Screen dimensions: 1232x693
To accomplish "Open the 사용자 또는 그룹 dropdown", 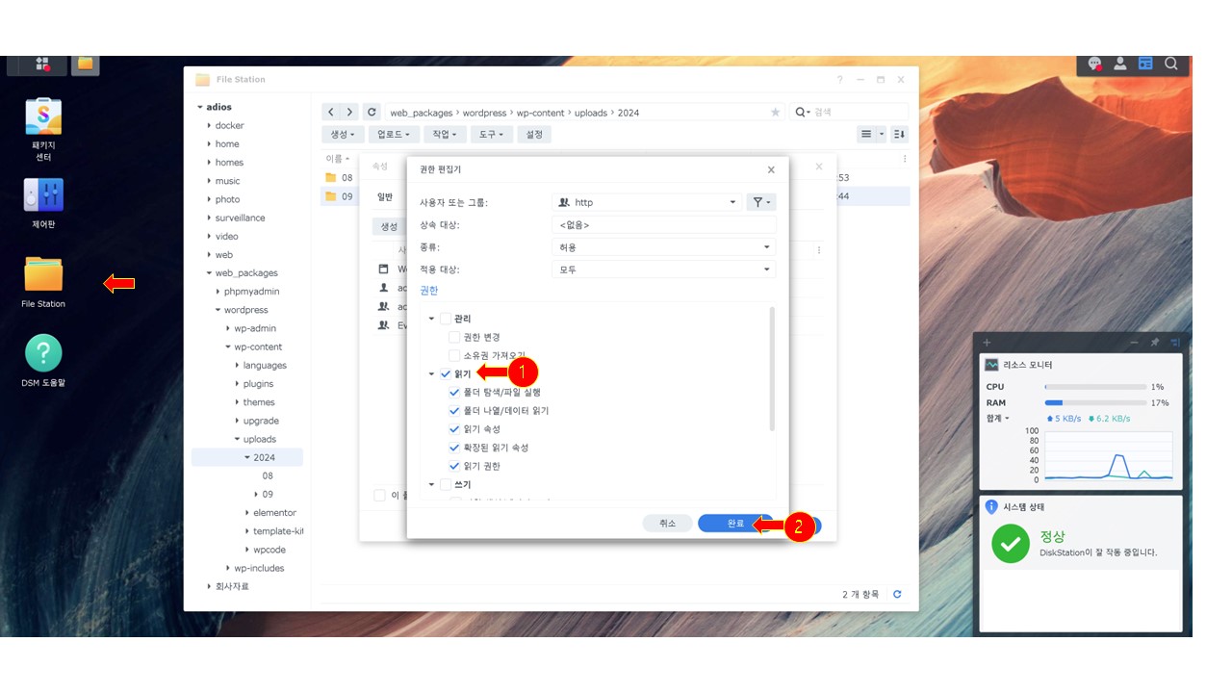I will coord(663,202).
